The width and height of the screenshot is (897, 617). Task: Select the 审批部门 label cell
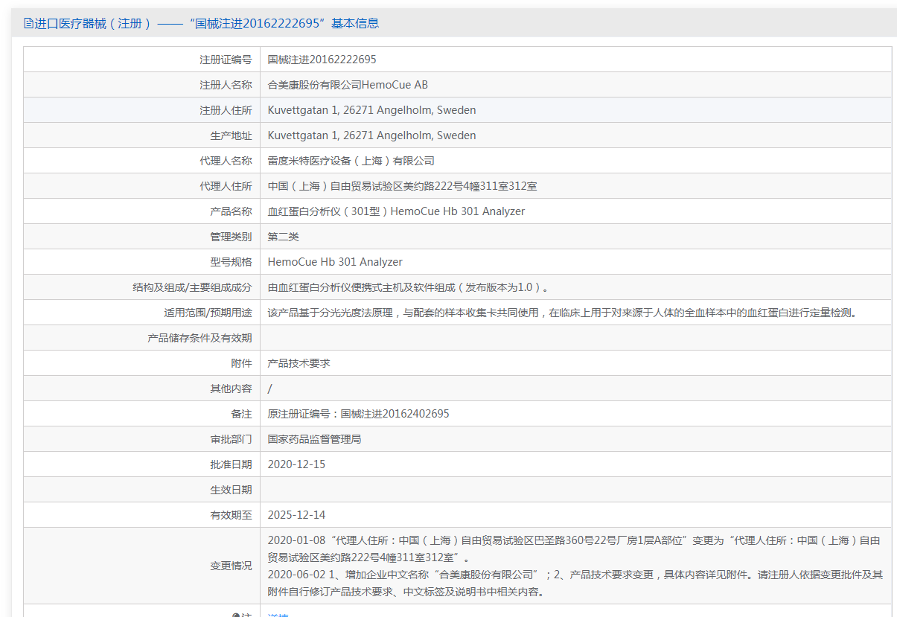click(141, 439)
